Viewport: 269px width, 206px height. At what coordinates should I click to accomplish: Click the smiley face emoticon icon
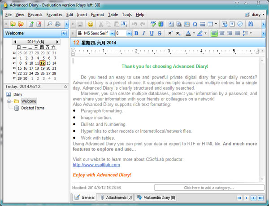(91, 24)
